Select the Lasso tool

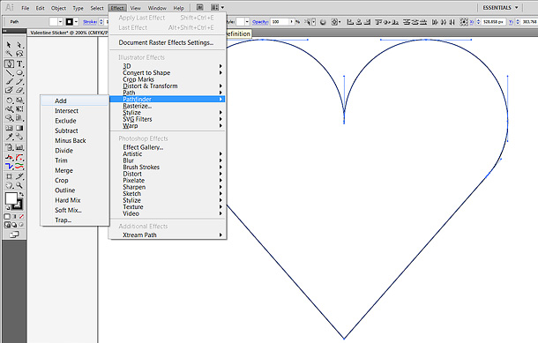19,54
